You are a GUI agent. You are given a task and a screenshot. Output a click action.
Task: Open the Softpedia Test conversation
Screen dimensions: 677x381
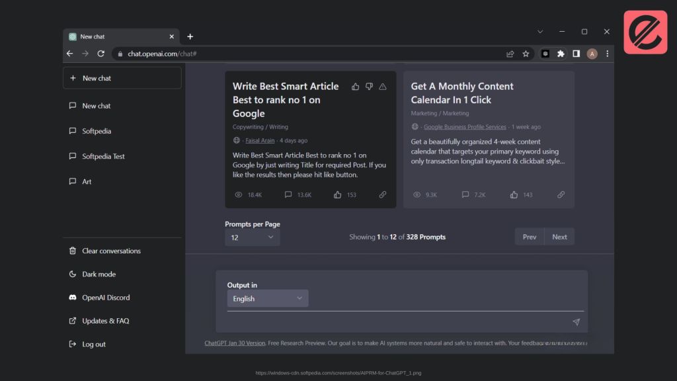pos(122,156)
